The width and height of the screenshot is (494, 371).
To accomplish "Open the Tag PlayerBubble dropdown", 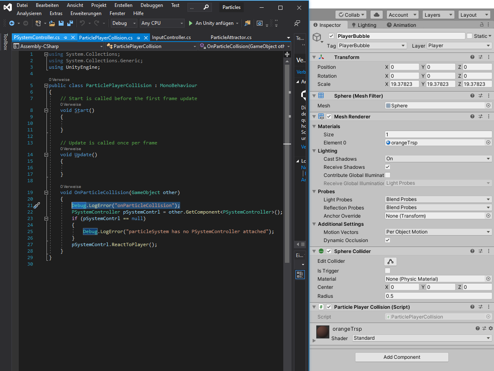I will click(x=372, y=46).
